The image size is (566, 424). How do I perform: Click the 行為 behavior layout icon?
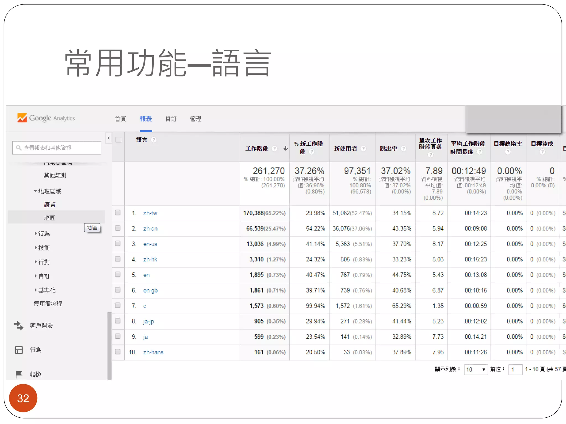[19, 350]
